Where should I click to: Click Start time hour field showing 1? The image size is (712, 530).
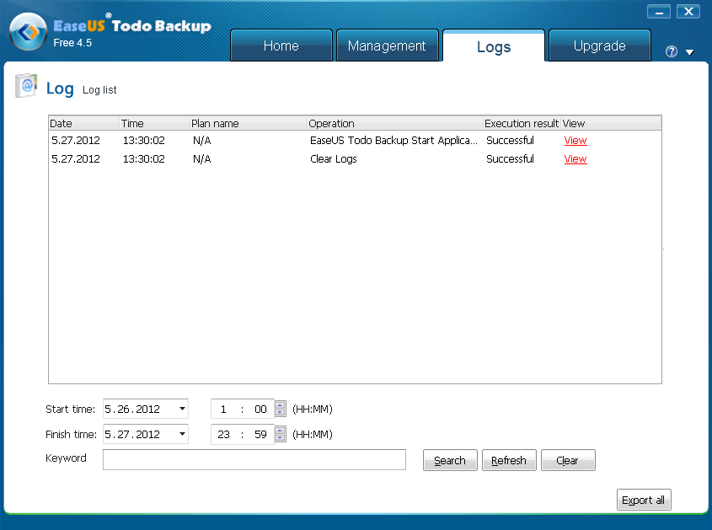(x=223, y=410)
